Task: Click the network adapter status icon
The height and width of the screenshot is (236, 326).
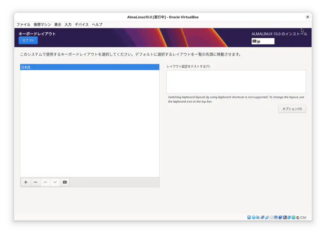Action: pyautogui.click(x=262, y=218)
